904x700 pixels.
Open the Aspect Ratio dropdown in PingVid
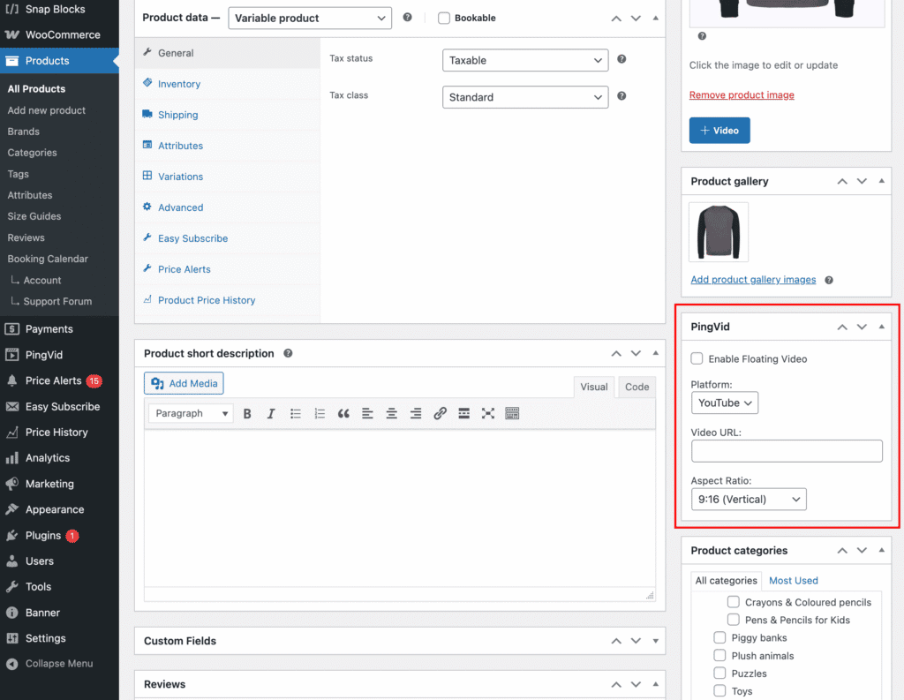point(749,499)
